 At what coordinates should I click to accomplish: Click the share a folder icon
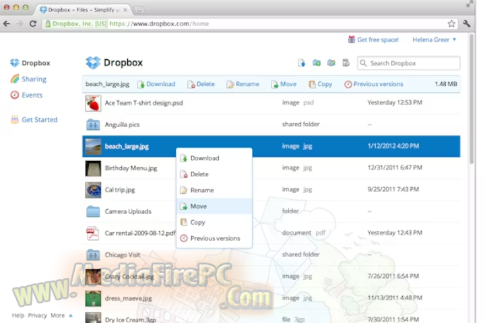[x=331, y=63]
